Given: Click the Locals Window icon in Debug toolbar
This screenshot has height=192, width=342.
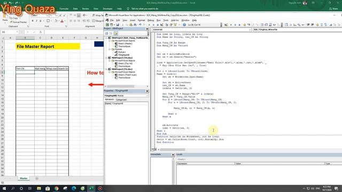Looking at the screenshot, I should point(262,25).
